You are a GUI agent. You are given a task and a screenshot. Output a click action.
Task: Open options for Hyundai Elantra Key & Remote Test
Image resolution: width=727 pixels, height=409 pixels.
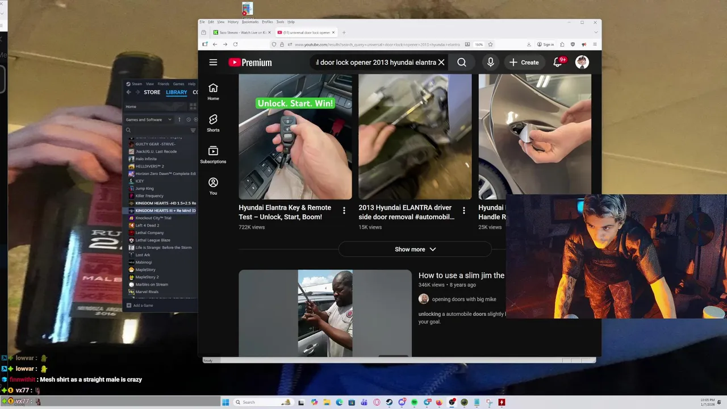point(344,211)
